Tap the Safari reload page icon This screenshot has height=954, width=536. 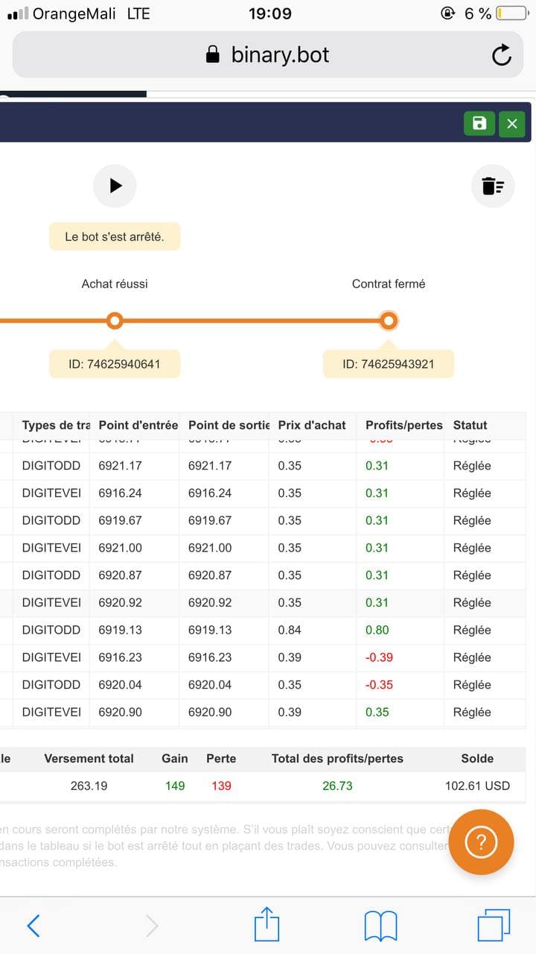point(502,55)
